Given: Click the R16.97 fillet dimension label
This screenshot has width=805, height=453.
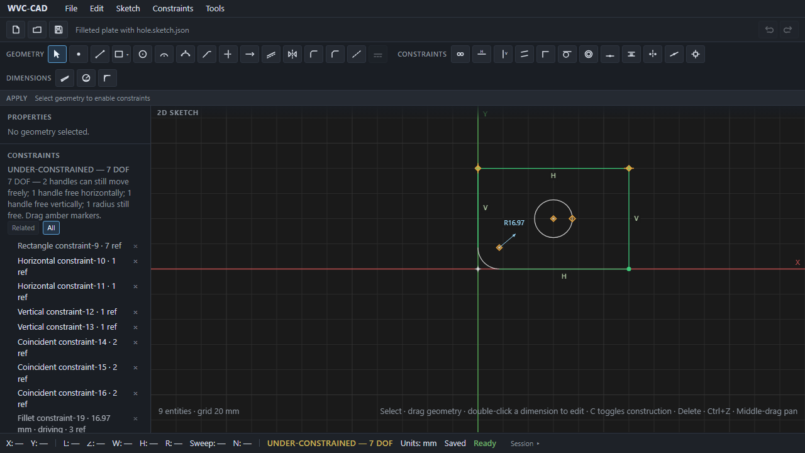Looking at the screenshot, I should (514, 223).
